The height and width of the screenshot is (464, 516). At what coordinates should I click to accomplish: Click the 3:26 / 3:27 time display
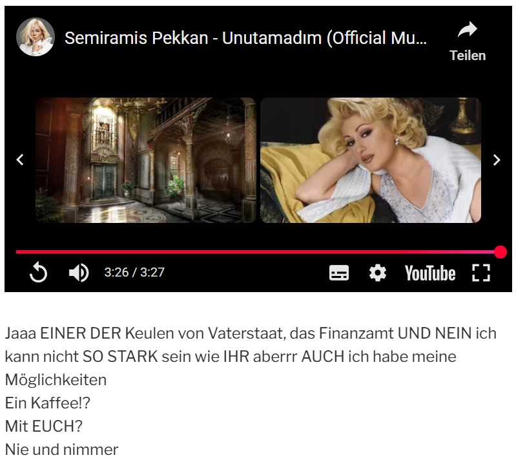tap(134, 272)
